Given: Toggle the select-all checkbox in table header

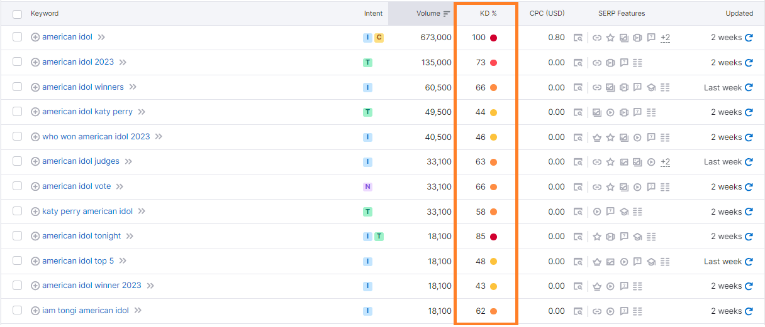Looking at the screenshot, I should [17, 14].
